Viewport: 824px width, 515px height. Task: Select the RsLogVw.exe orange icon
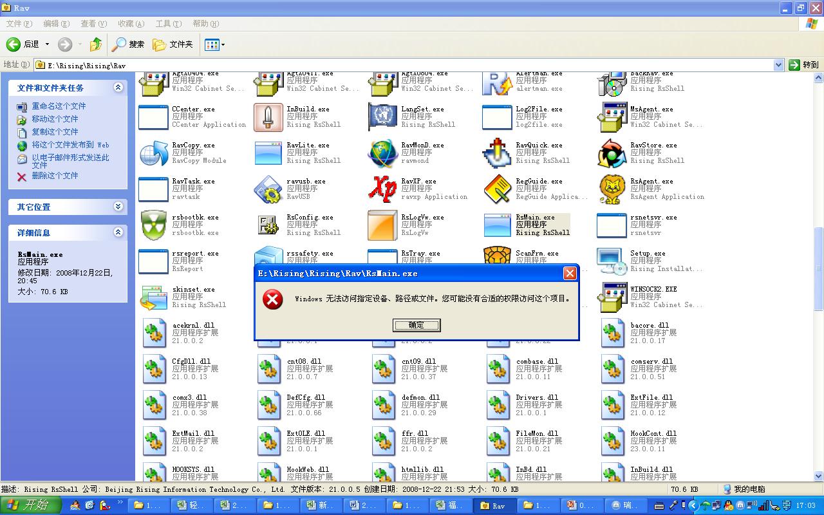point(382,225)
